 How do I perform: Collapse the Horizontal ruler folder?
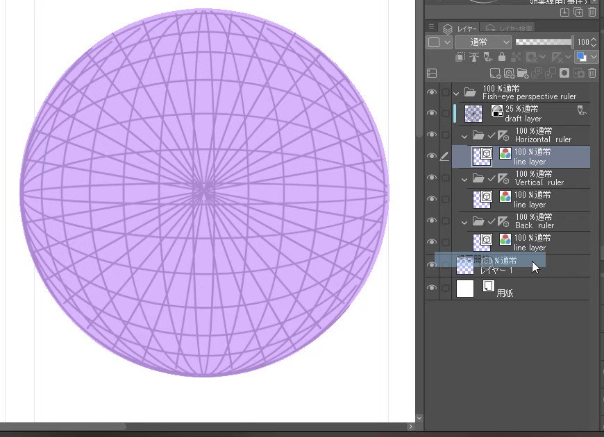pyautogui.click(x=464, y=136)
